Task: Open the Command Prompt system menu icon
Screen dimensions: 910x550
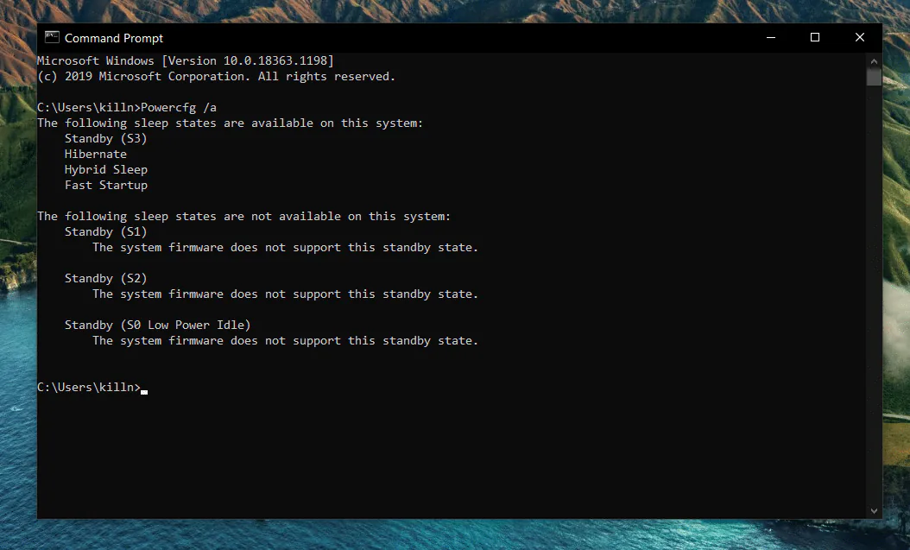Action: [52, 38]
